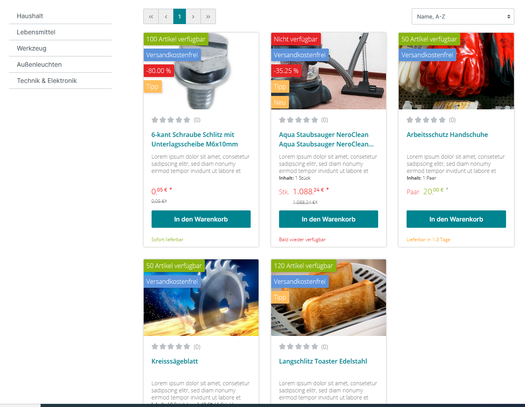The image size is (525, 407).
Task: Click the star rating of Arbeitsschutz Handschuhe
Action: [426, 120]
